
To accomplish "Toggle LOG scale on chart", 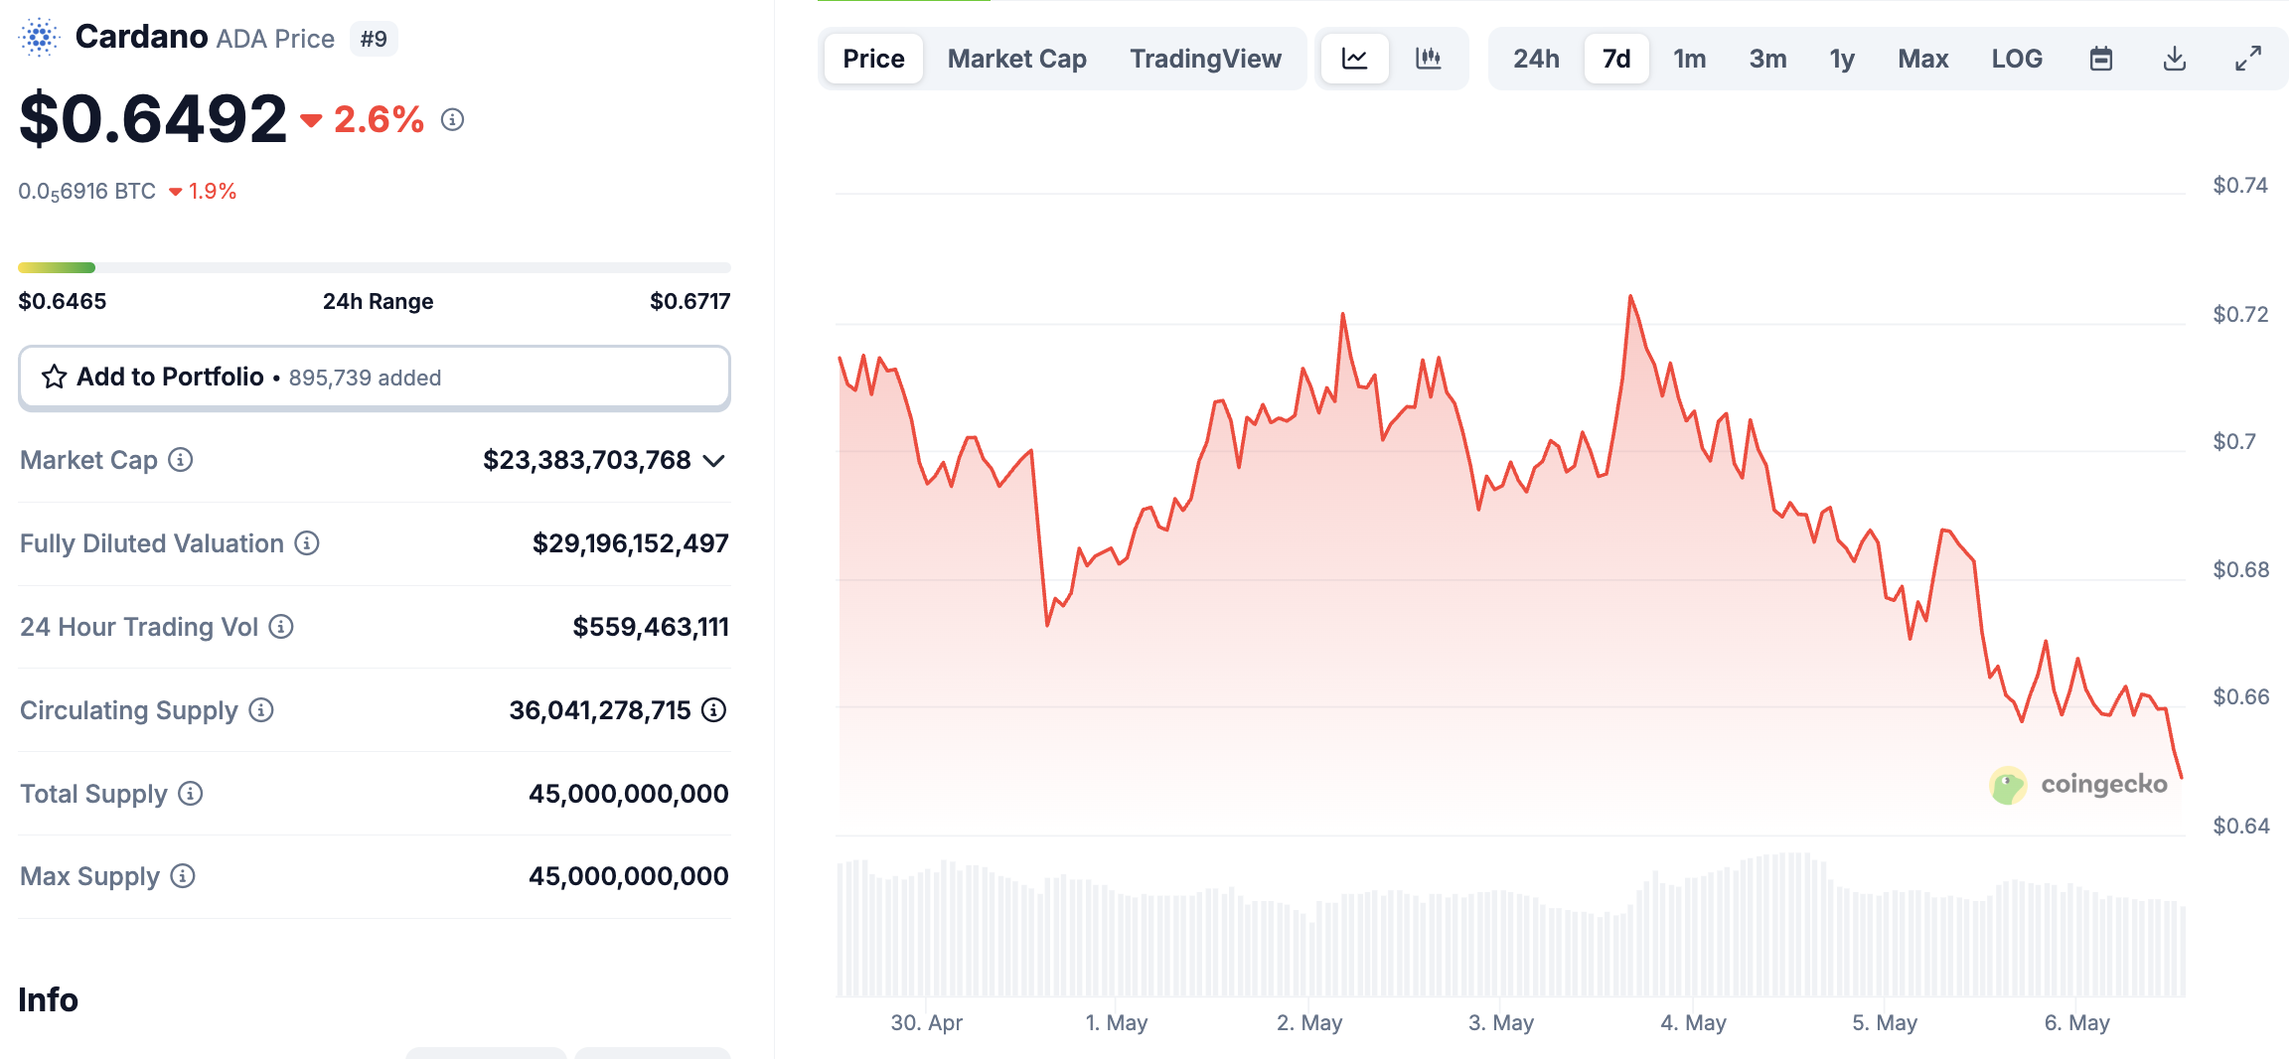I will 2017,59.
